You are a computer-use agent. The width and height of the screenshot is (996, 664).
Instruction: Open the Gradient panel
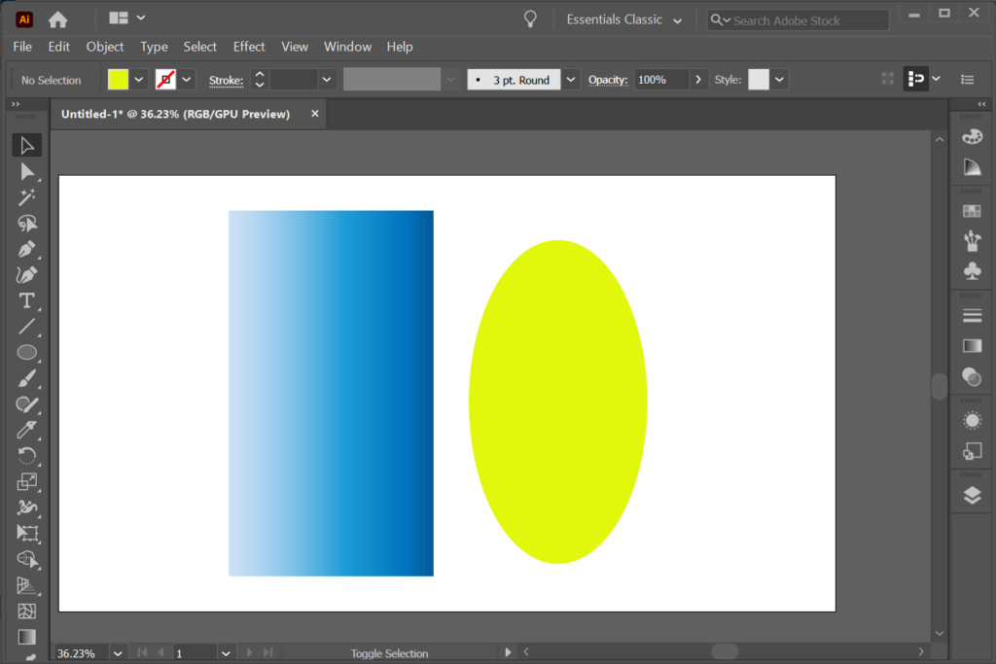[x=971, y=345]
